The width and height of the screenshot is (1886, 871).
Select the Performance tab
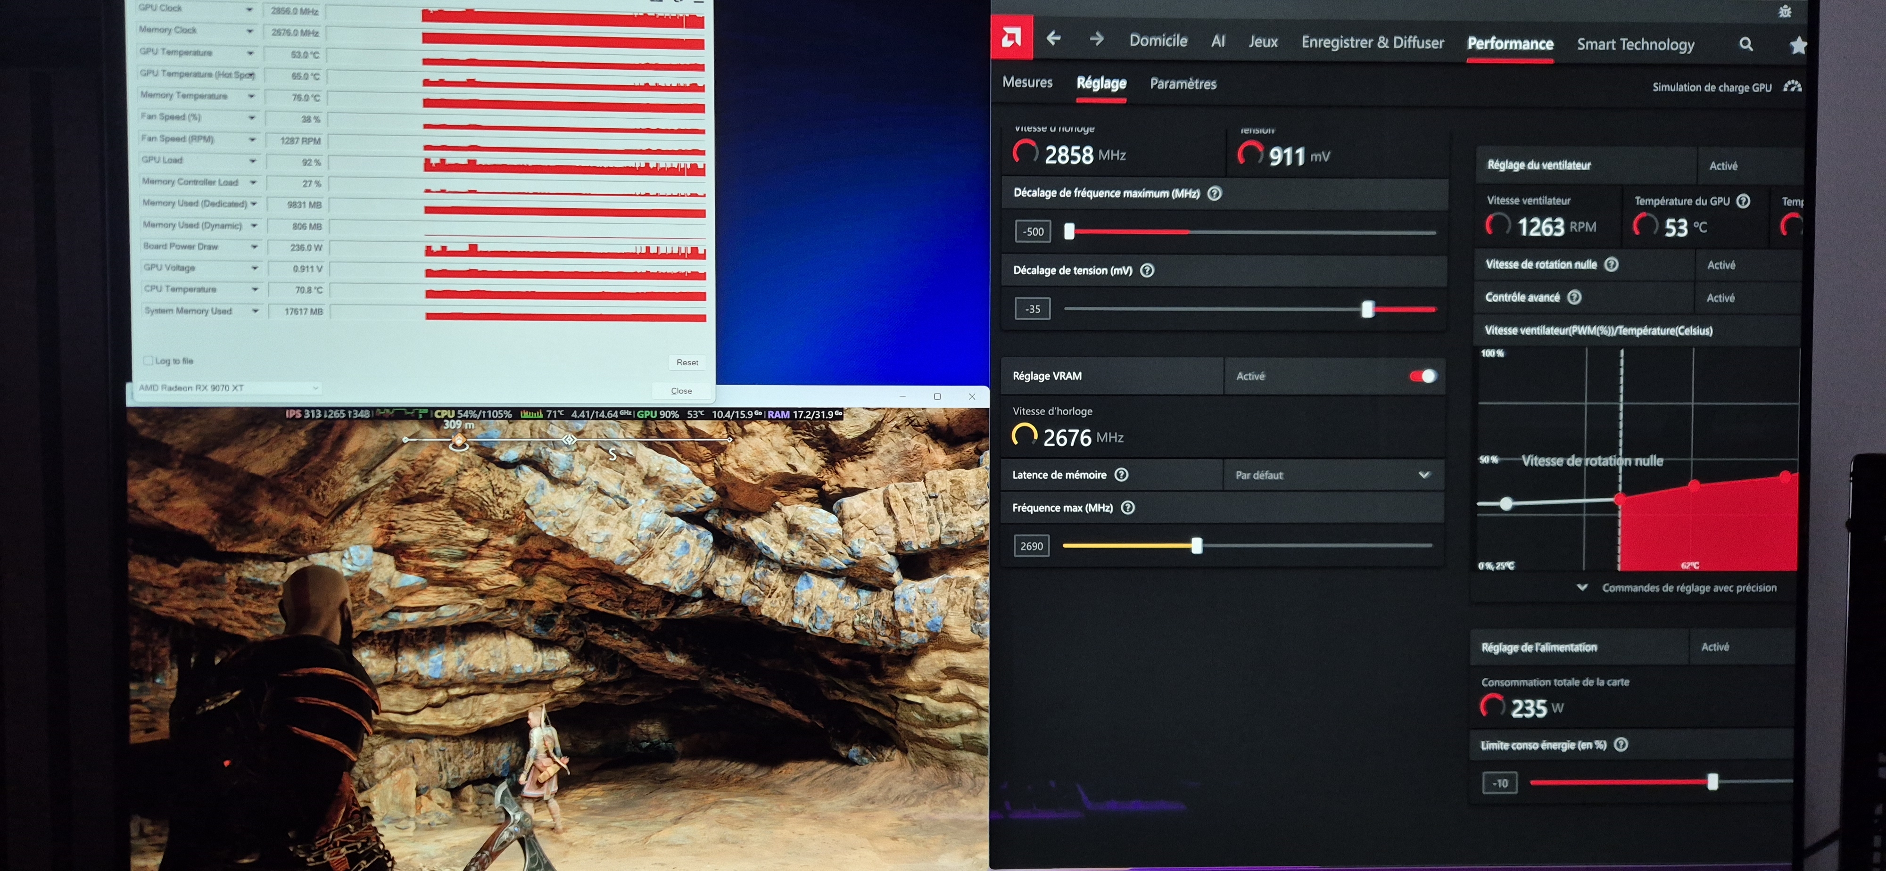1510,44
